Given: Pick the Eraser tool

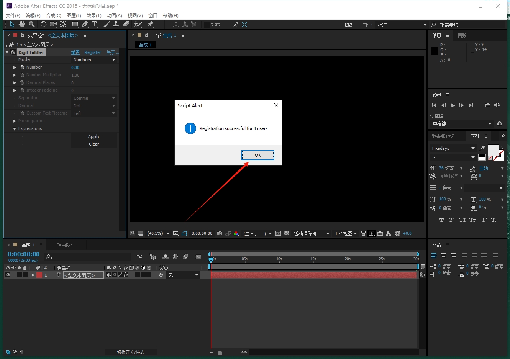Looking at the screenshot, I should 126,25.
